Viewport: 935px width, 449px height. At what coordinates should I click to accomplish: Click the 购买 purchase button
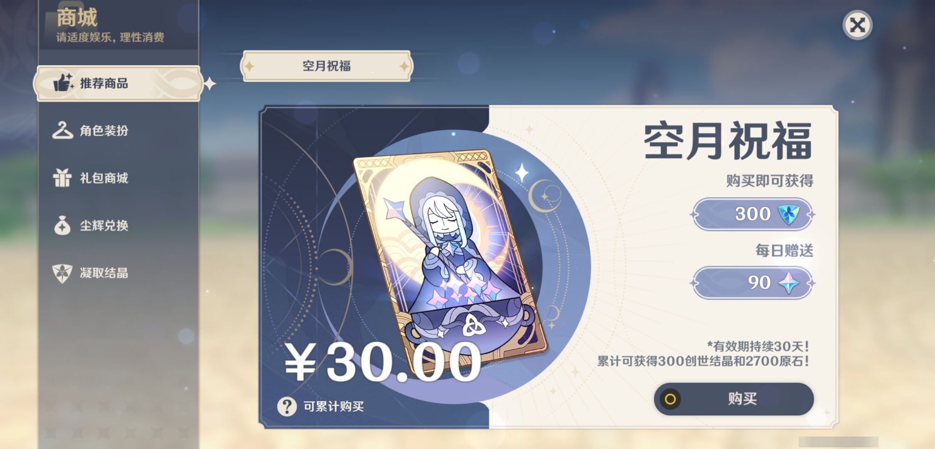pos(734,399)
